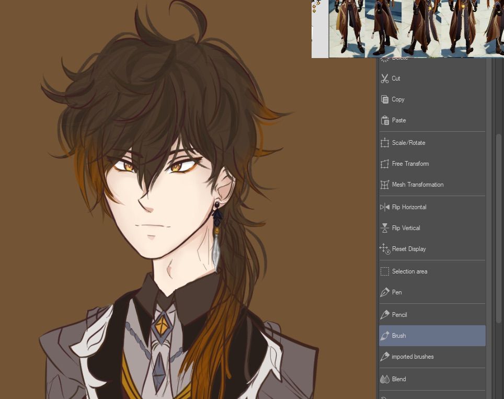Click the Paste clipboard icon
This screenshot has width=504, height=399.
point(385,120)
